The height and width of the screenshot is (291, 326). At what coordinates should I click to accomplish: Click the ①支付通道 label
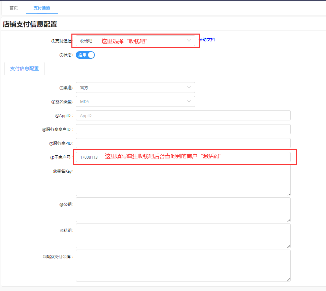pos(62,41)
